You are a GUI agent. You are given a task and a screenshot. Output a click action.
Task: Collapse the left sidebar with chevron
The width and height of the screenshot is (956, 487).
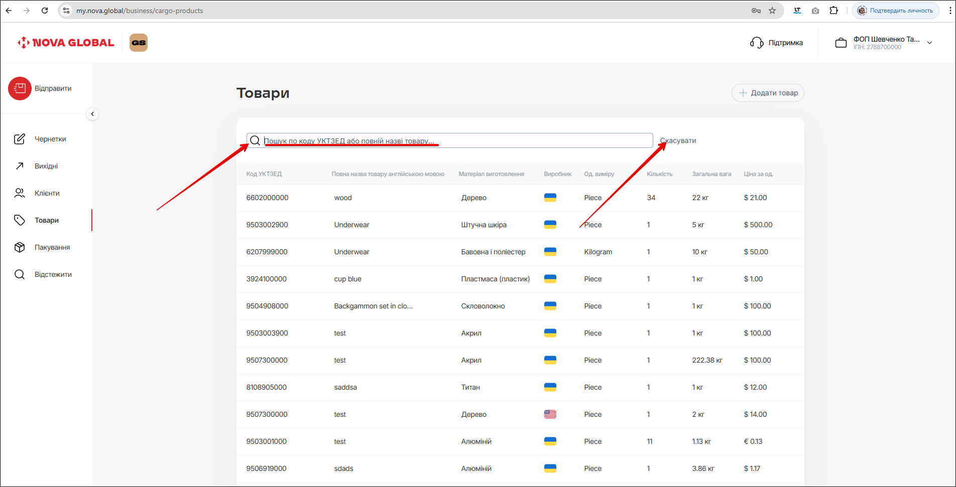[x=92, y=114]
